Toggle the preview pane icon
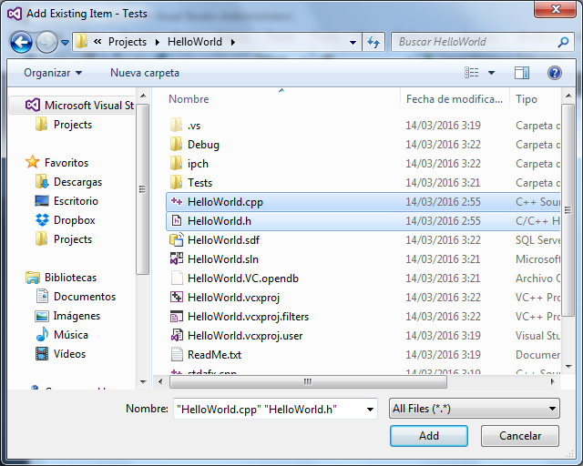 [522, 73]
